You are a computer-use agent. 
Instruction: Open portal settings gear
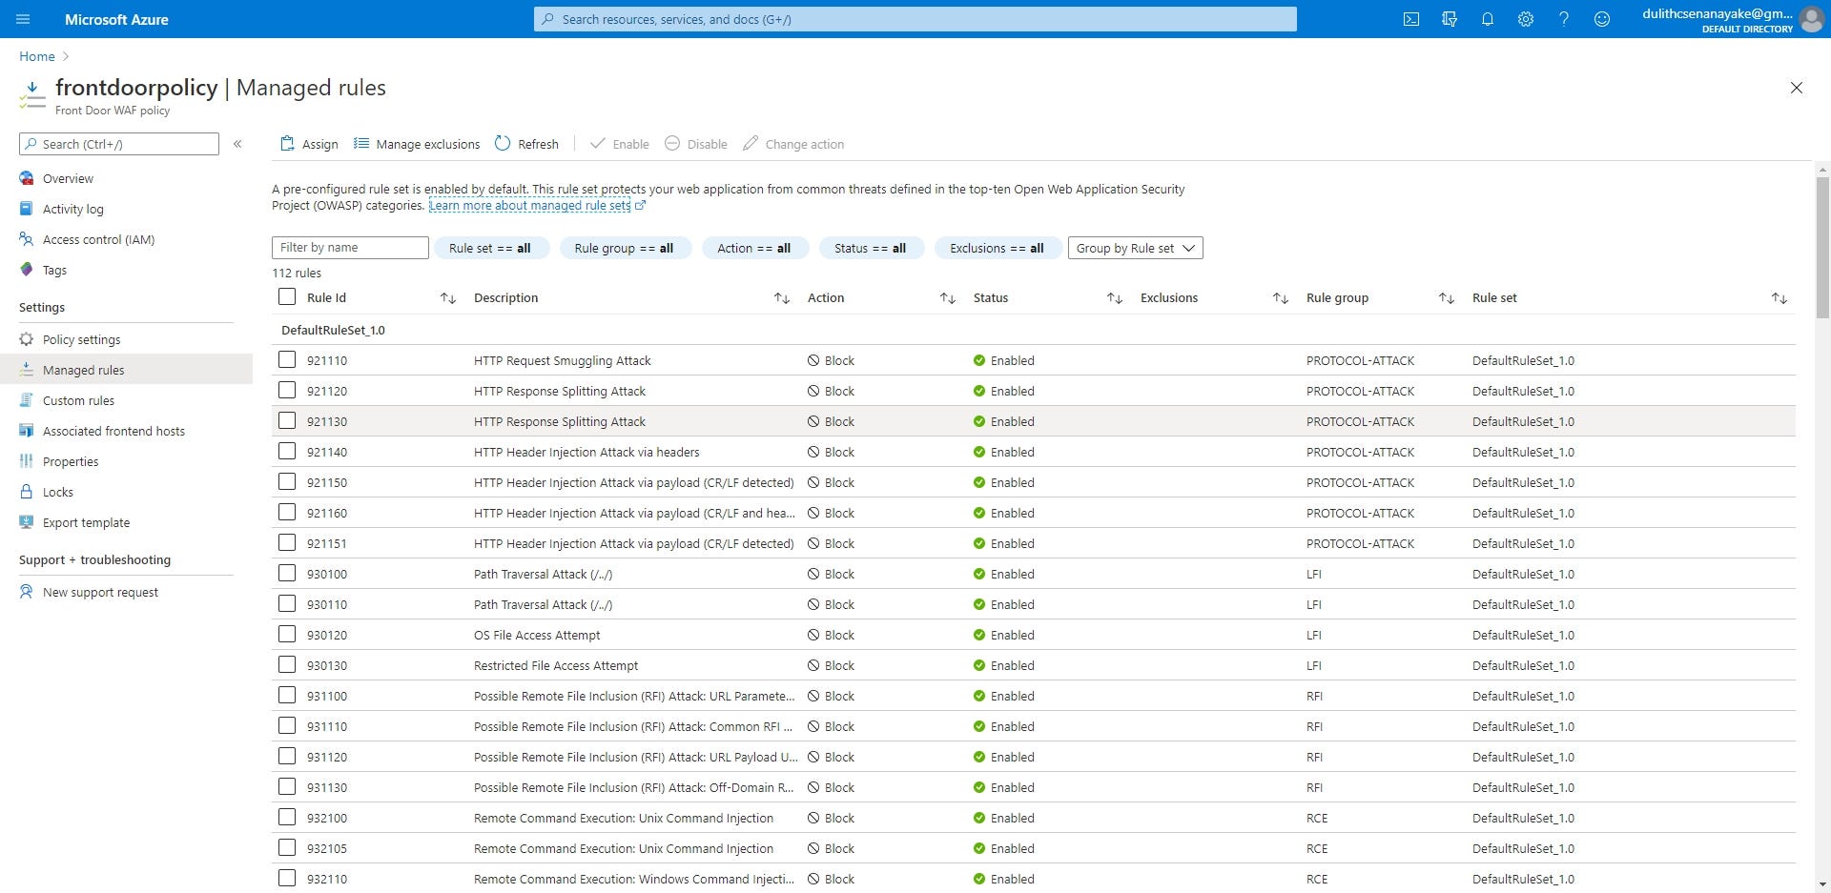pos(1526,19)
